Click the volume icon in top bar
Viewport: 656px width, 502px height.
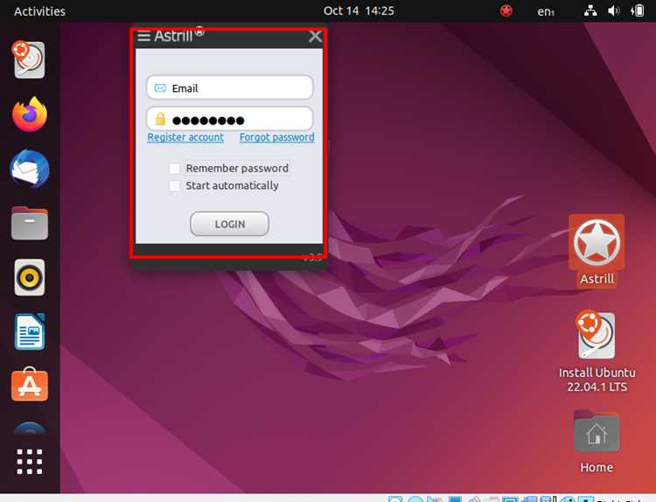614,10
